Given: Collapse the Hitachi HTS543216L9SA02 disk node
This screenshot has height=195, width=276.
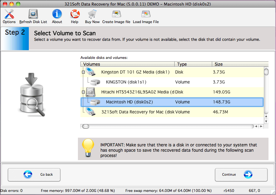Looking at the screenshot, I should (x=84, y=92).
